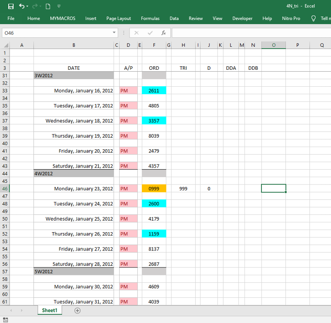Open the Undo history dropdown arrow
The width and height of the screenshot is (331, 323).
[x=27, y=6]
